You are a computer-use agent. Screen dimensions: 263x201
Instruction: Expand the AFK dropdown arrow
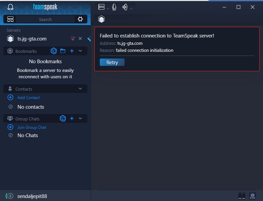[x=108, y=8]
